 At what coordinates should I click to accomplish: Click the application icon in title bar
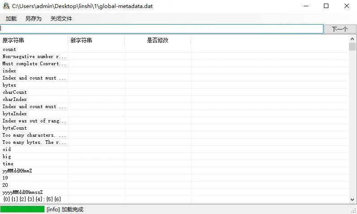tap(6, 6)
